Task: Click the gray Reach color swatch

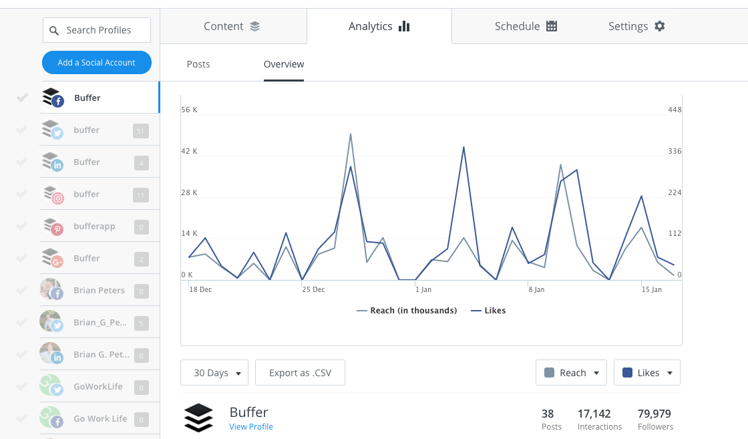Action: (x=550, y=372)
